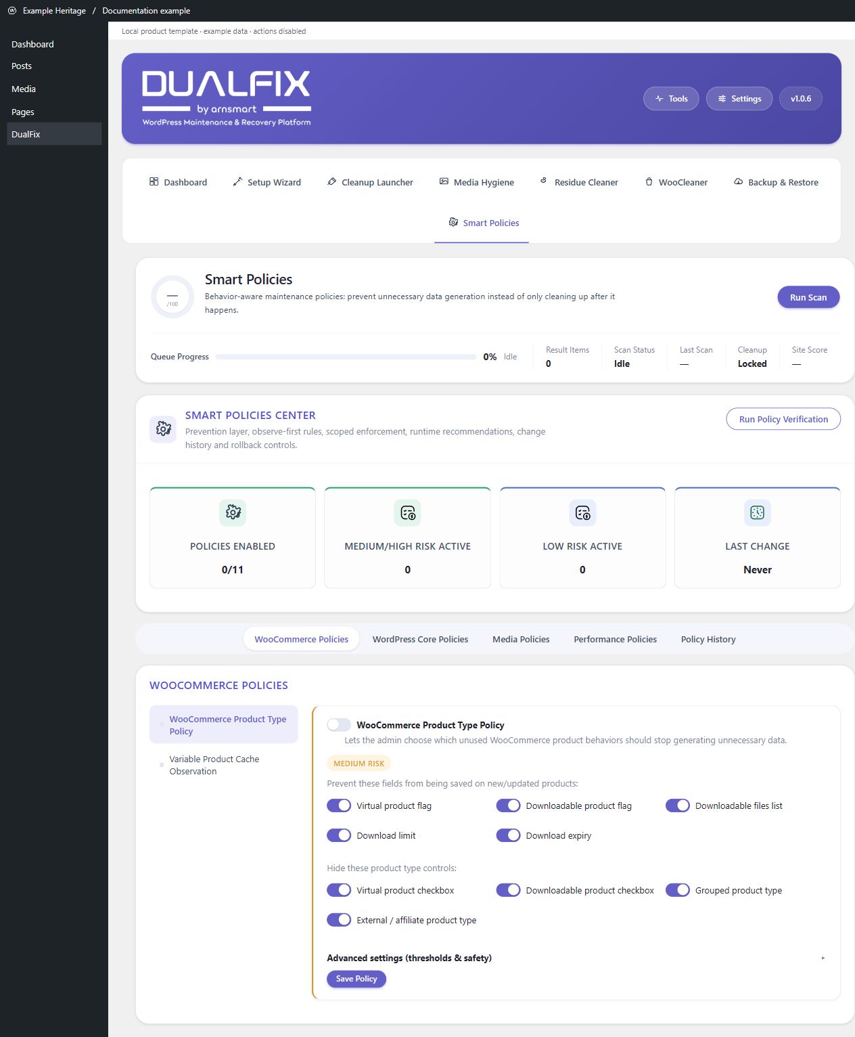Disable the Download expiry switch
Viewport: 855px width, 1037px height.
point(508,835)
